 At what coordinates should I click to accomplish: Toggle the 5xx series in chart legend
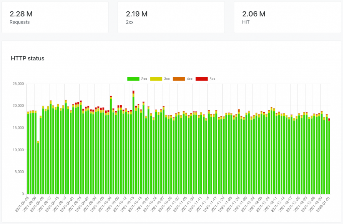click(205, 79)
